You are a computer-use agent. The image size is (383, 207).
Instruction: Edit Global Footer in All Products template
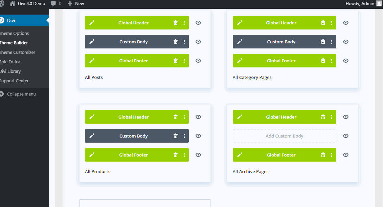coord(92,155)
